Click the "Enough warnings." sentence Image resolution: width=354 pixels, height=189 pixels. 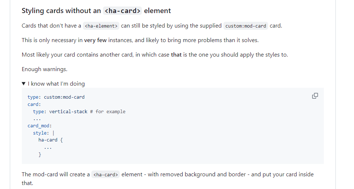tap(44, 69)
